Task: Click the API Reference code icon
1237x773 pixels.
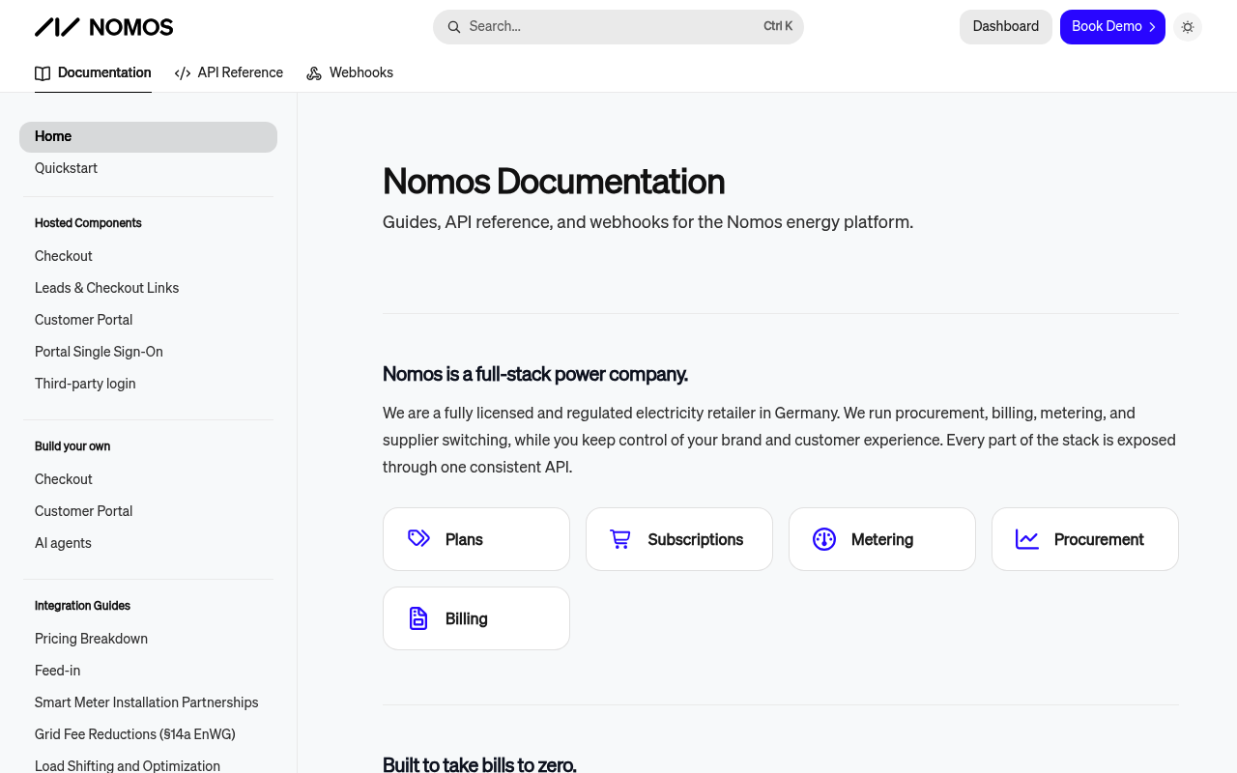Action: point(183,73)
